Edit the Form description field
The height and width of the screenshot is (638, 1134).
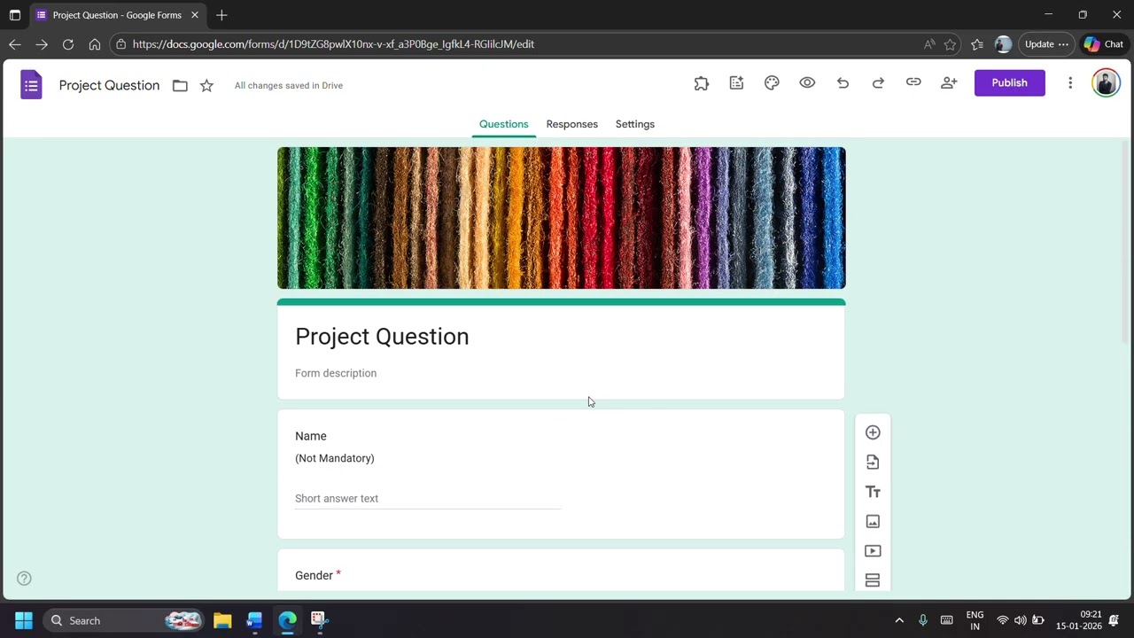coord(335,373)
